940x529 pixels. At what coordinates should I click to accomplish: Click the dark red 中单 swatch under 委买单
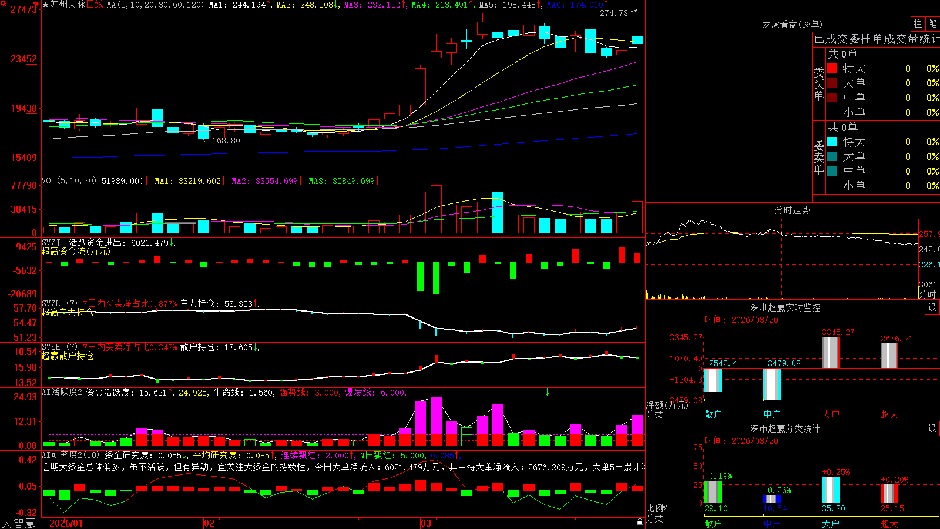click(832, 98)
